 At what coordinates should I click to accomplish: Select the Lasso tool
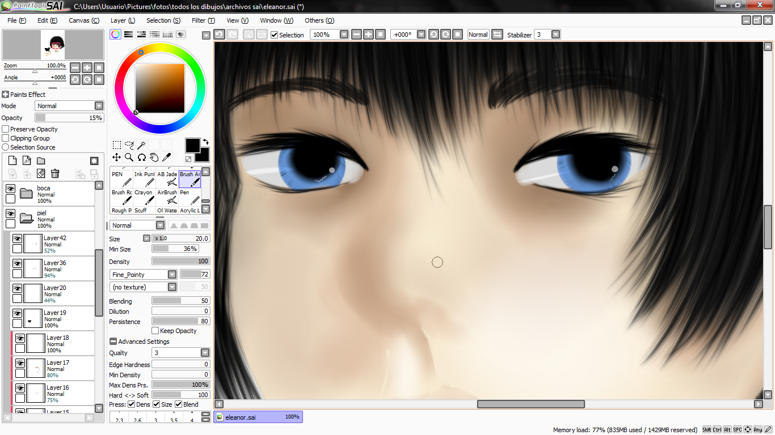pos(129,145)
